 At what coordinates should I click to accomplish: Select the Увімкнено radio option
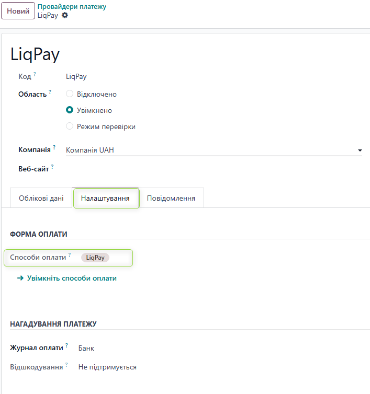pyautogui.click(x=70, y=110)
